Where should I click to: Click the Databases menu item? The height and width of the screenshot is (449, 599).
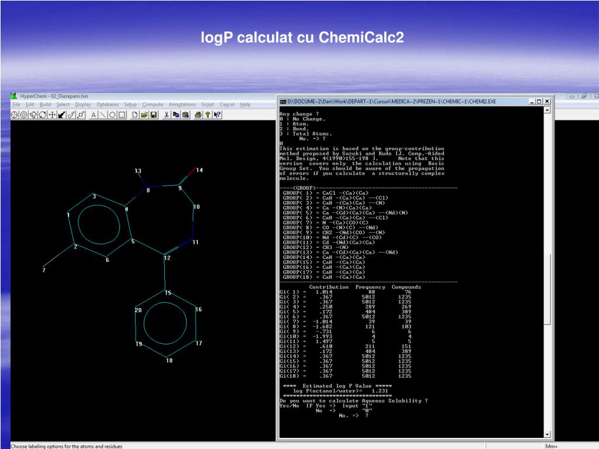(107, 105)
